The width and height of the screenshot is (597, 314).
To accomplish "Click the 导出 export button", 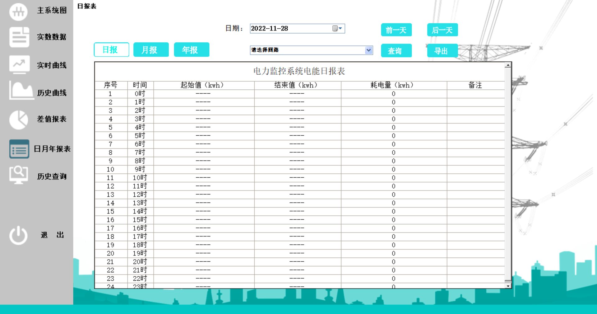I will [442, 50].
